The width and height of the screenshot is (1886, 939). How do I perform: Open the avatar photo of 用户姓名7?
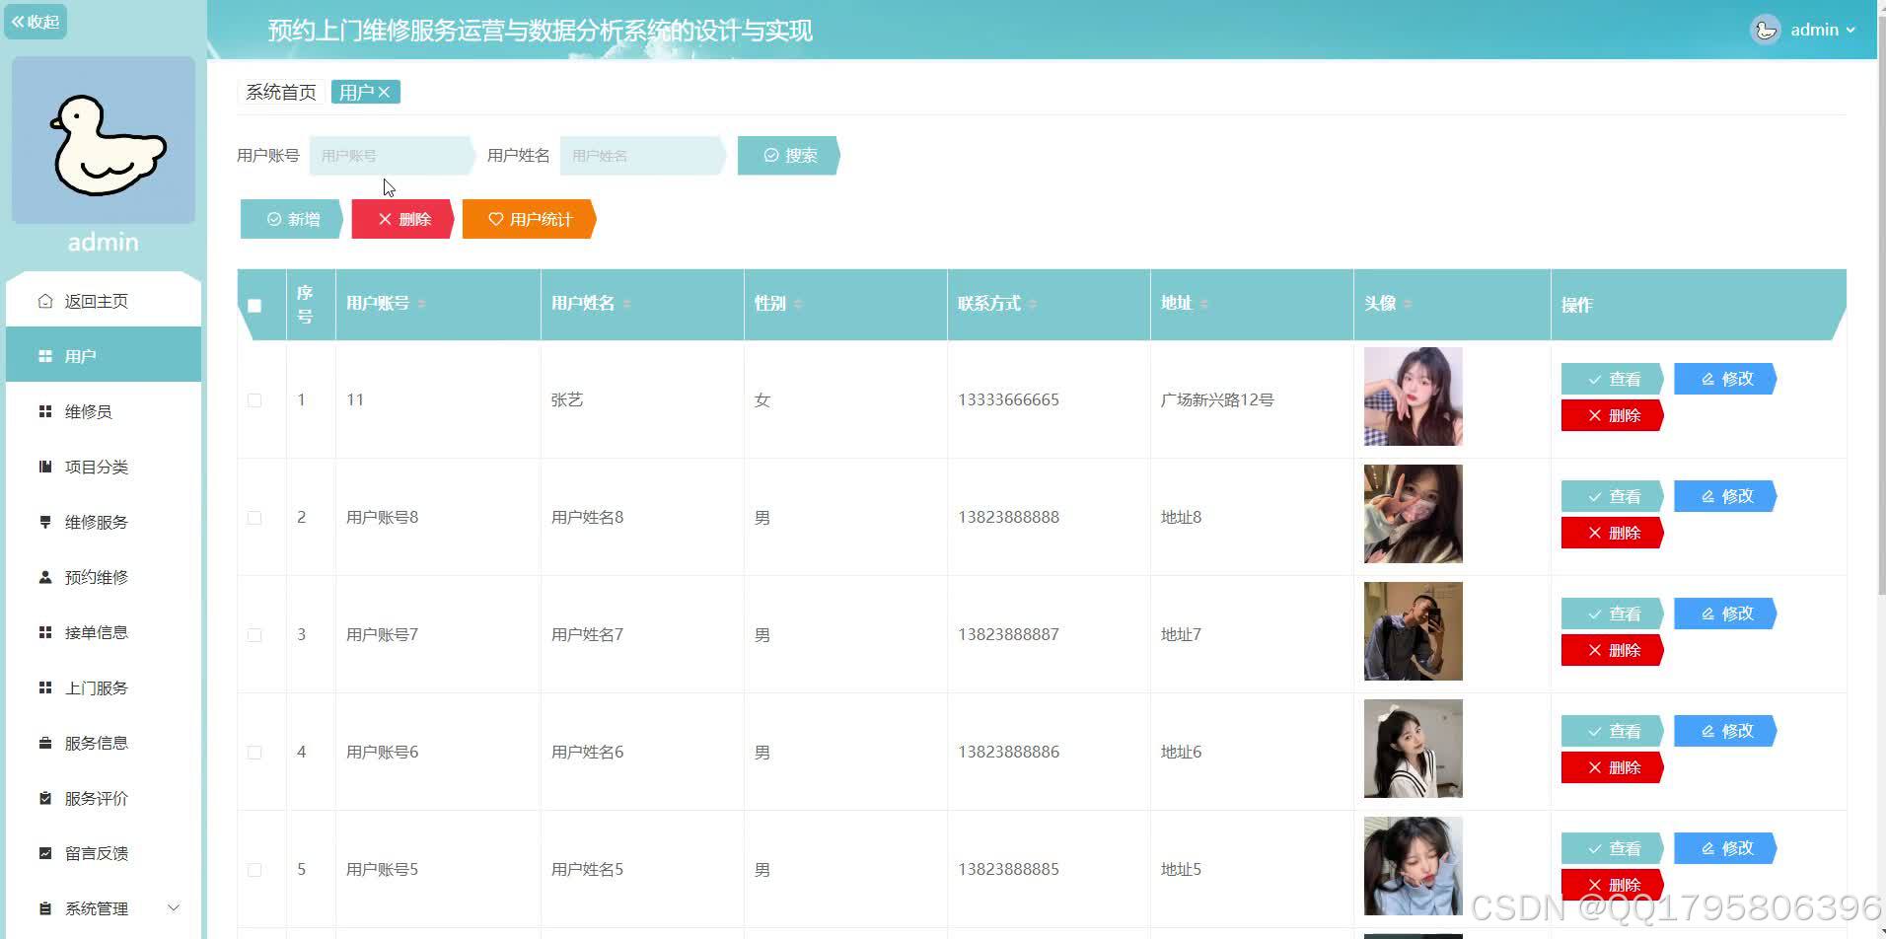point(1414,631)
